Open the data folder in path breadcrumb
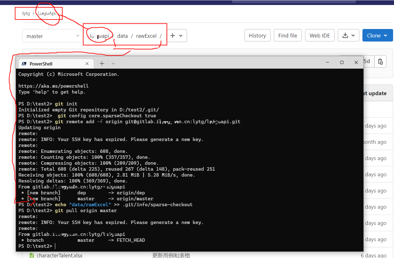Screen dimensions: 394x258 (122, 36)
